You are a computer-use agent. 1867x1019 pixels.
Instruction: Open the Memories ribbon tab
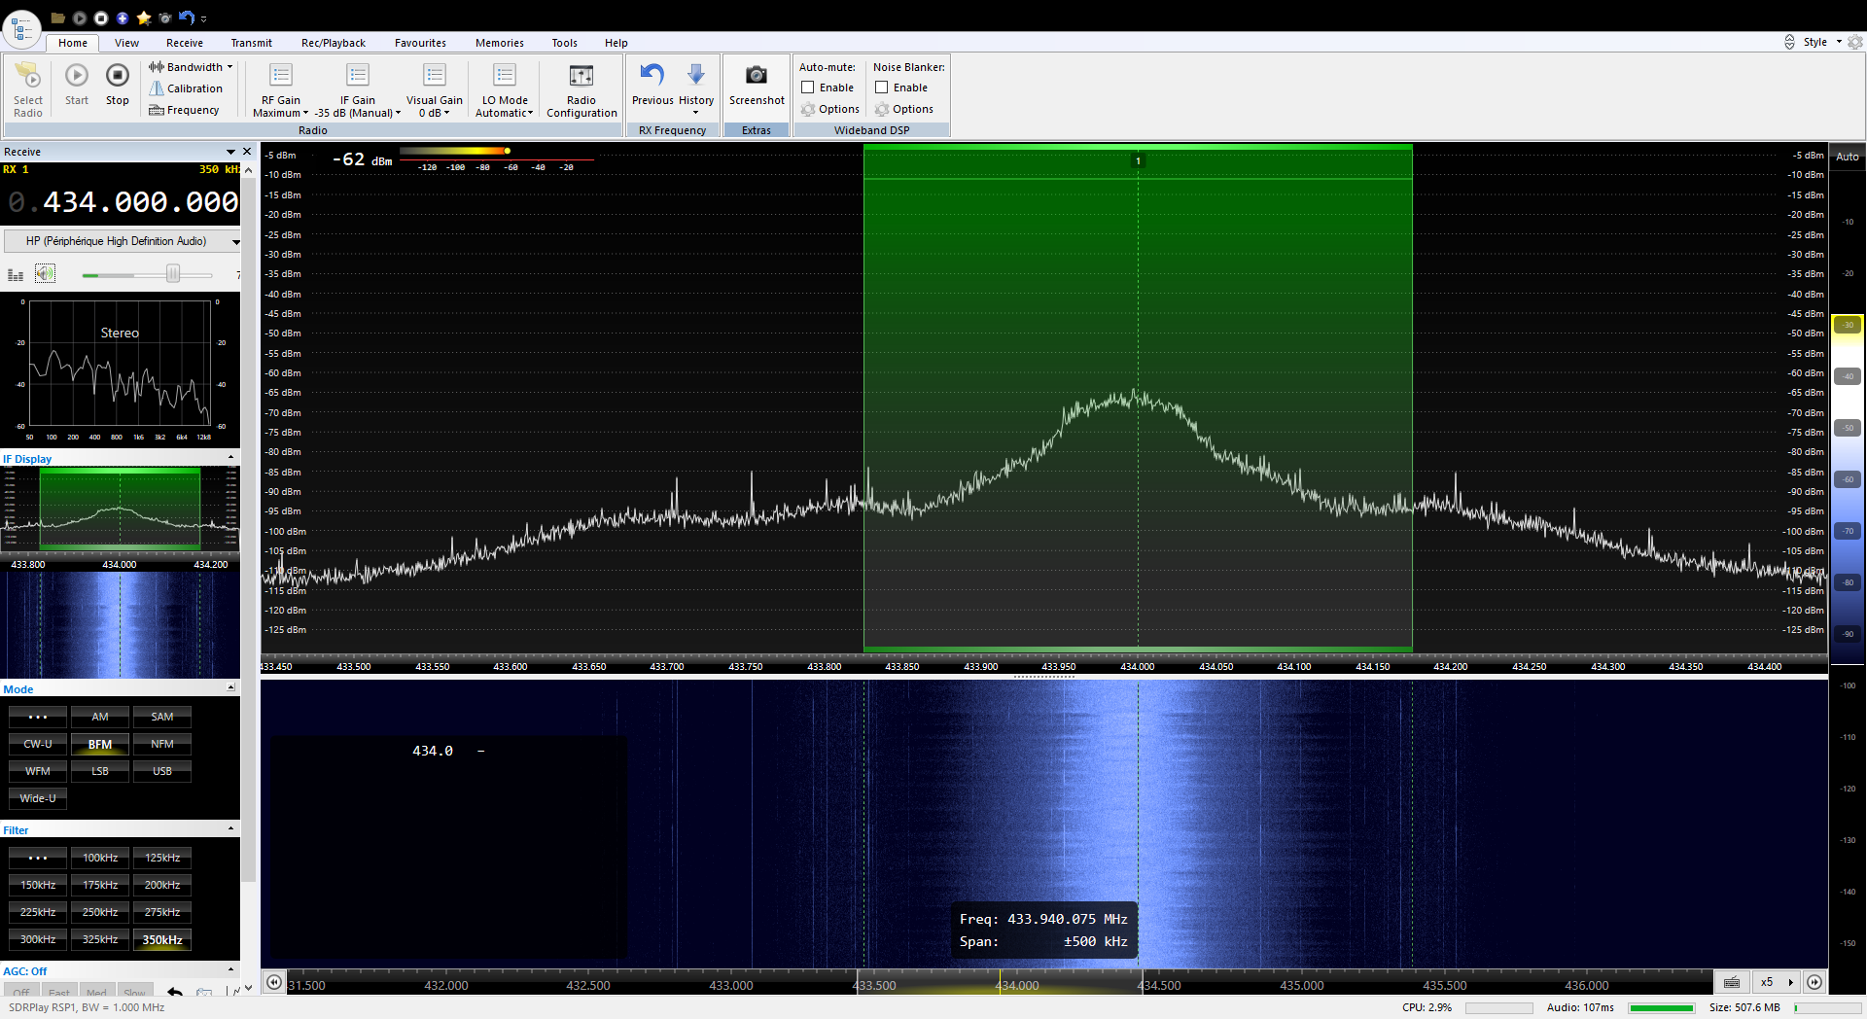[x=499, y=43]
